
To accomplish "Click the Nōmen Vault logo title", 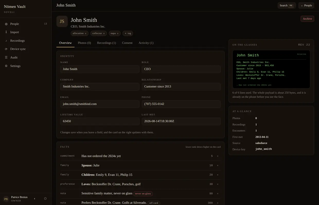I will tap(15, 7).
